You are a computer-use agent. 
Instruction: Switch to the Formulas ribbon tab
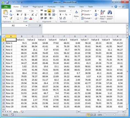coord(52,7)
